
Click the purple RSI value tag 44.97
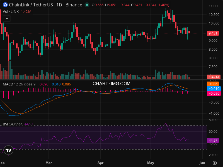pyautogui.click(x=213, y=141)
